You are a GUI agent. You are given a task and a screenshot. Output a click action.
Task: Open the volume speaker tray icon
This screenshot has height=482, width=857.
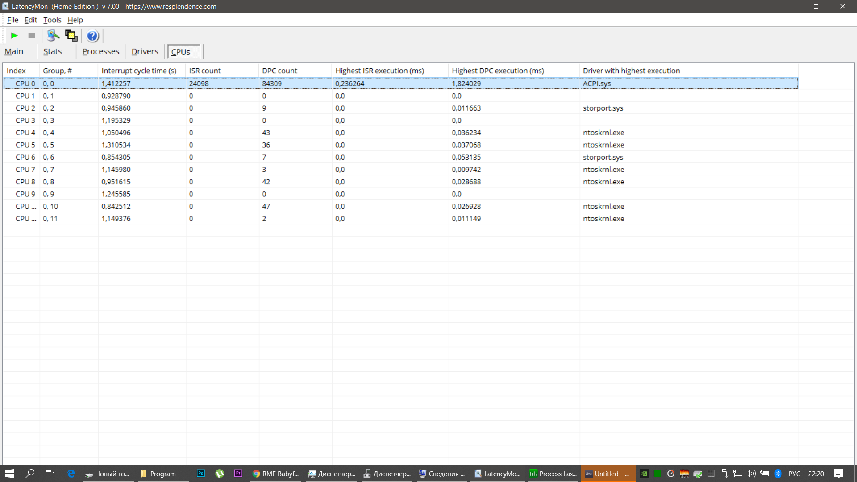click(x=751, y=474)
